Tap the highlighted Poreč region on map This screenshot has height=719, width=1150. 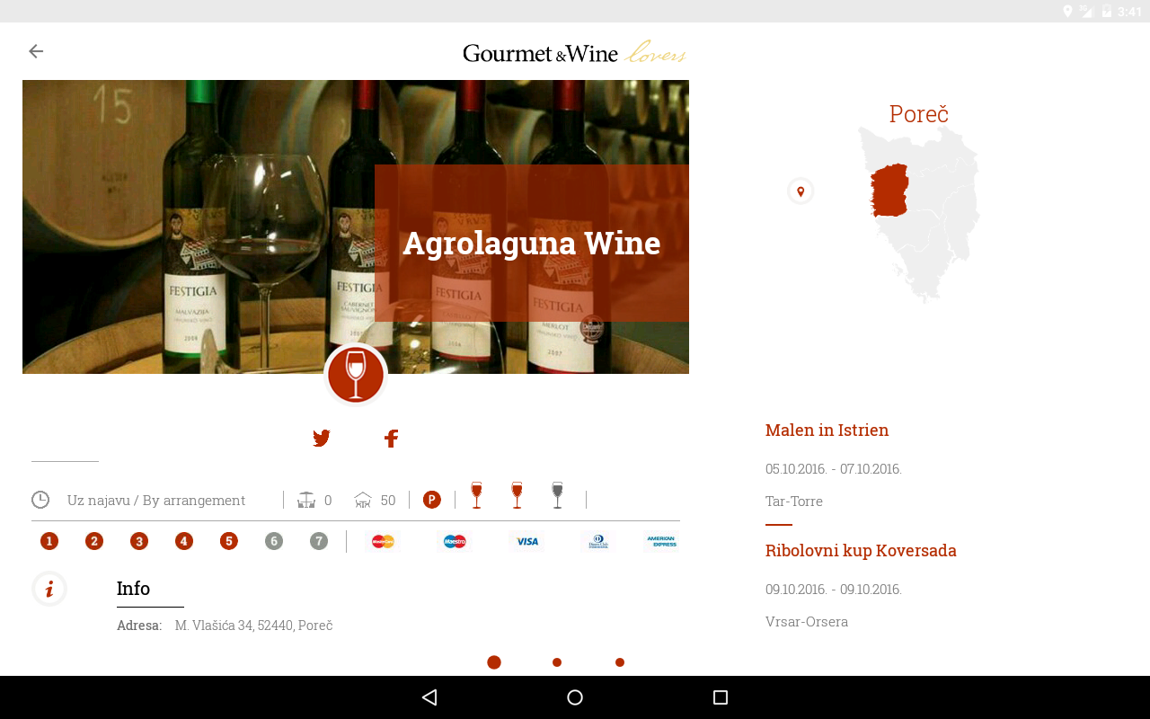tap(889, 190)
